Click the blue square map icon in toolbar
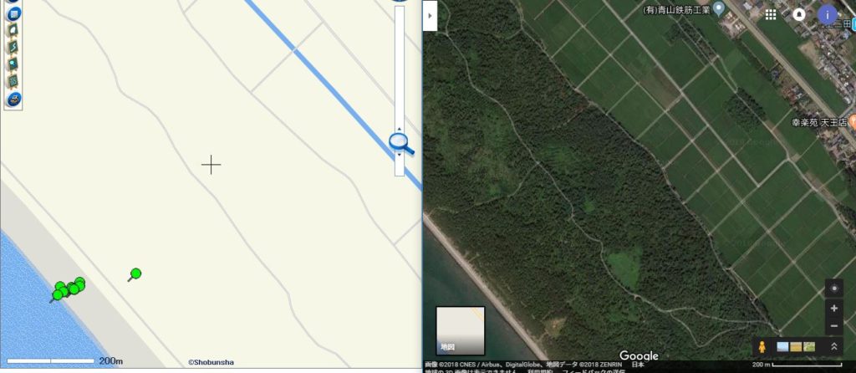This screenshot has height=373, width=856. [x=13, y=14]
